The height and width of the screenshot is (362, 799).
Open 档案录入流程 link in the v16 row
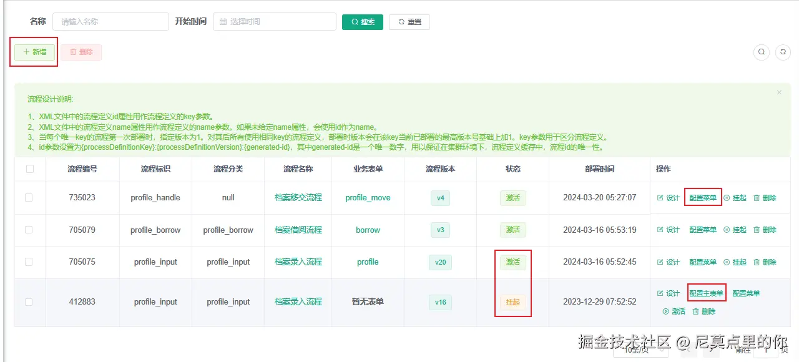tap(298, 301)
